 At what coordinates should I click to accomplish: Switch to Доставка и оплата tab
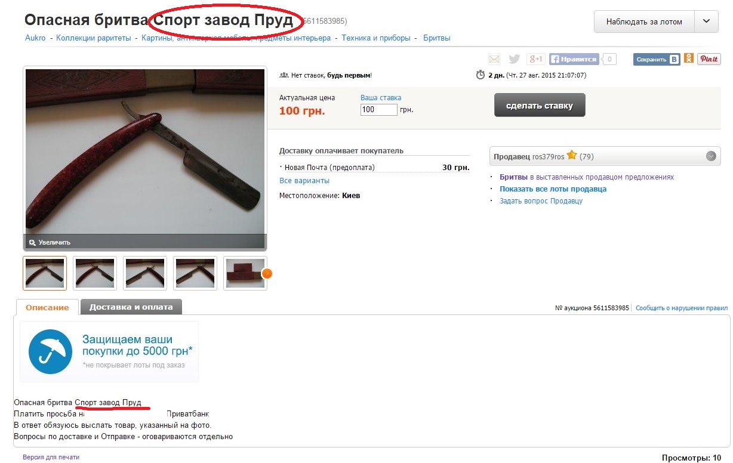click(131, 307)
